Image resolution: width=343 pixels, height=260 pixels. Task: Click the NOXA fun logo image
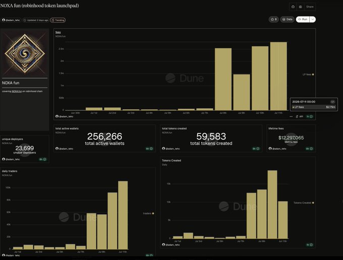click(x=25, y=53)
